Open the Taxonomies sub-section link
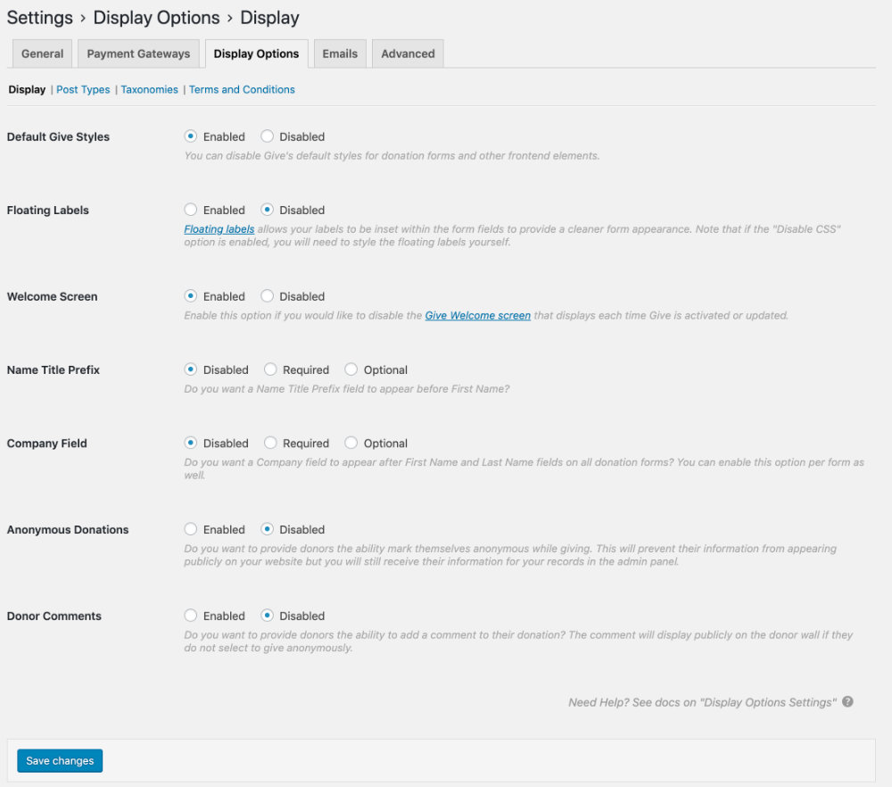 click(149, 89)
